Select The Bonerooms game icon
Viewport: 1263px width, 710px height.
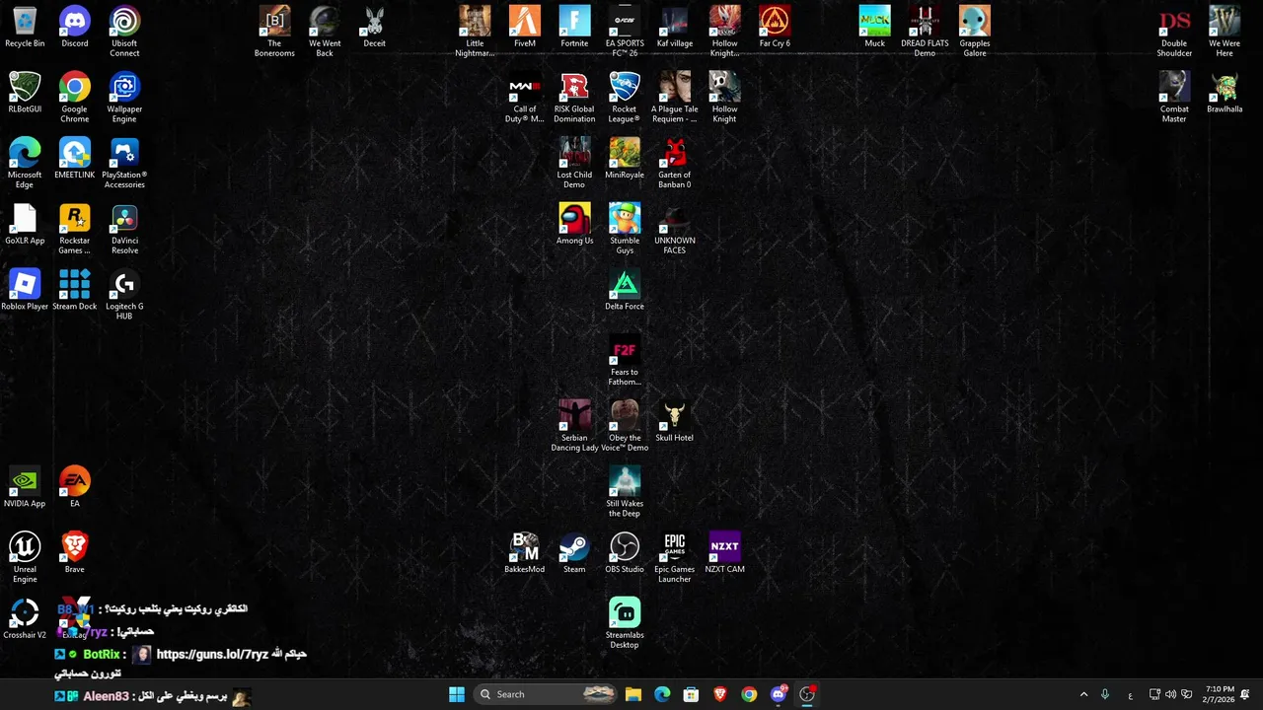pyautogui.click(x=275, y=32)
